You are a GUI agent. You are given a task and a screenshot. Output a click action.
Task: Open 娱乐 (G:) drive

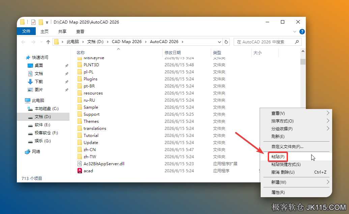click(x=42, y=141)
